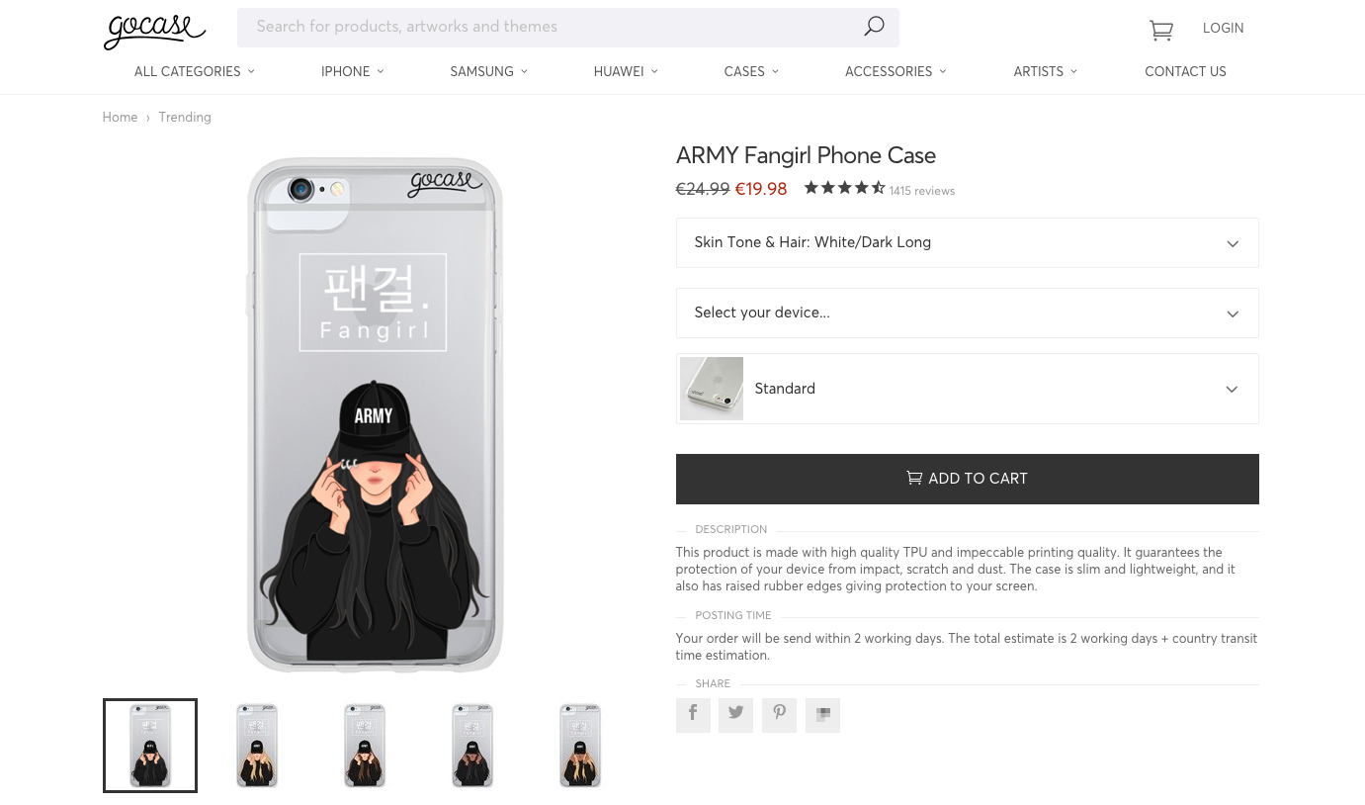Click the star rating icons
The height and width of the screenshot is (805, 1365).
844,188
